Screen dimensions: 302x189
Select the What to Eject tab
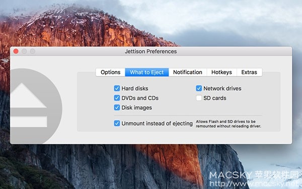[147, 72]
